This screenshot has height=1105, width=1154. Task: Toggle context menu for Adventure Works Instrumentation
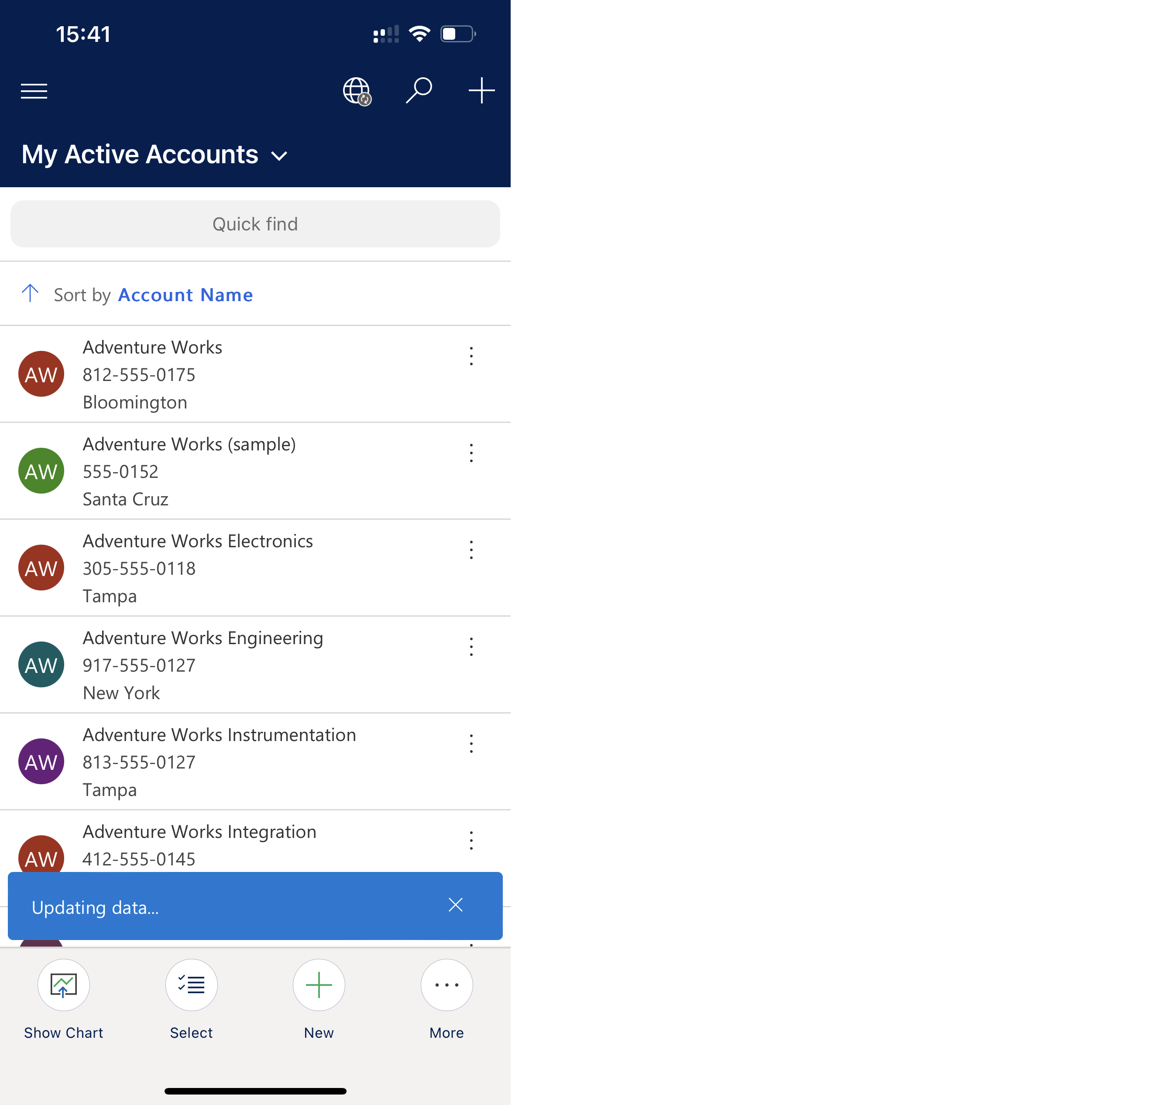(471, 745)
